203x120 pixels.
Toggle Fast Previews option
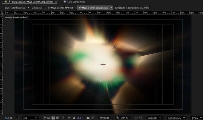tap(44, 118)
